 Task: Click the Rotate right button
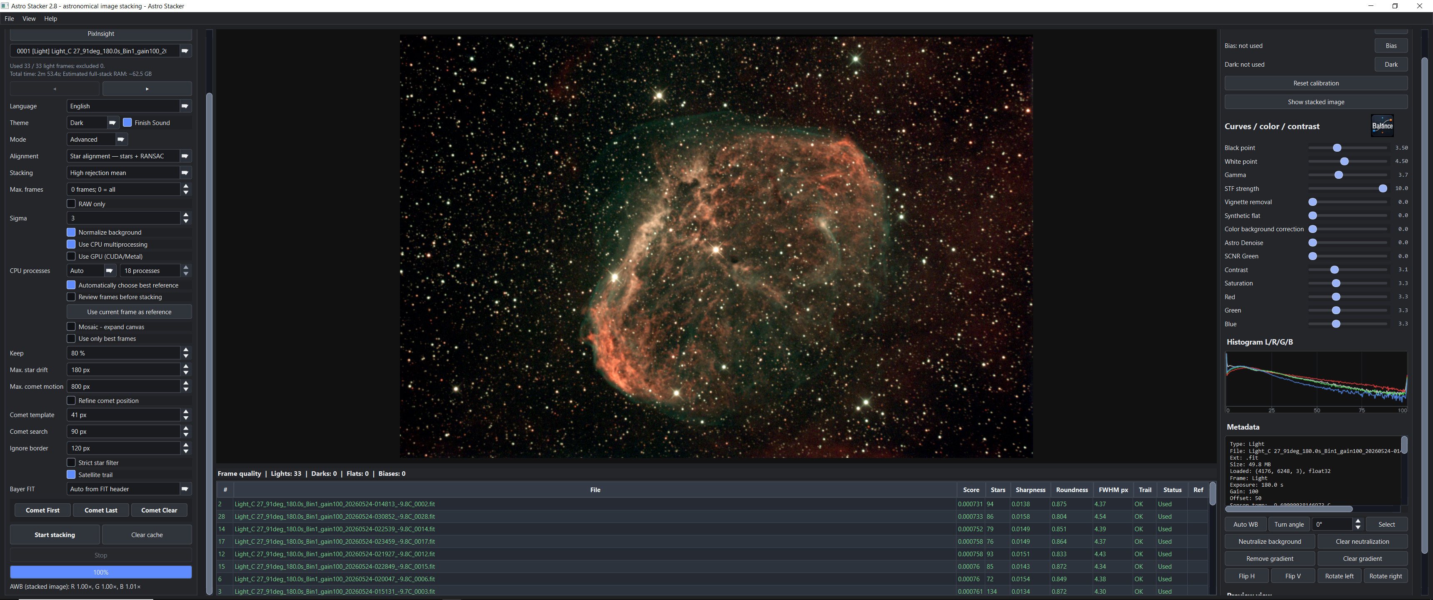tap(1385, 576)
